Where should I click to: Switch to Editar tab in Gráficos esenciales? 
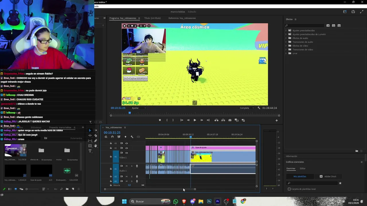[x=302, y=169]
